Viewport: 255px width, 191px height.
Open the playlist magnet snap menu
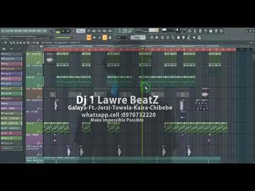click(x=5, y=42)
